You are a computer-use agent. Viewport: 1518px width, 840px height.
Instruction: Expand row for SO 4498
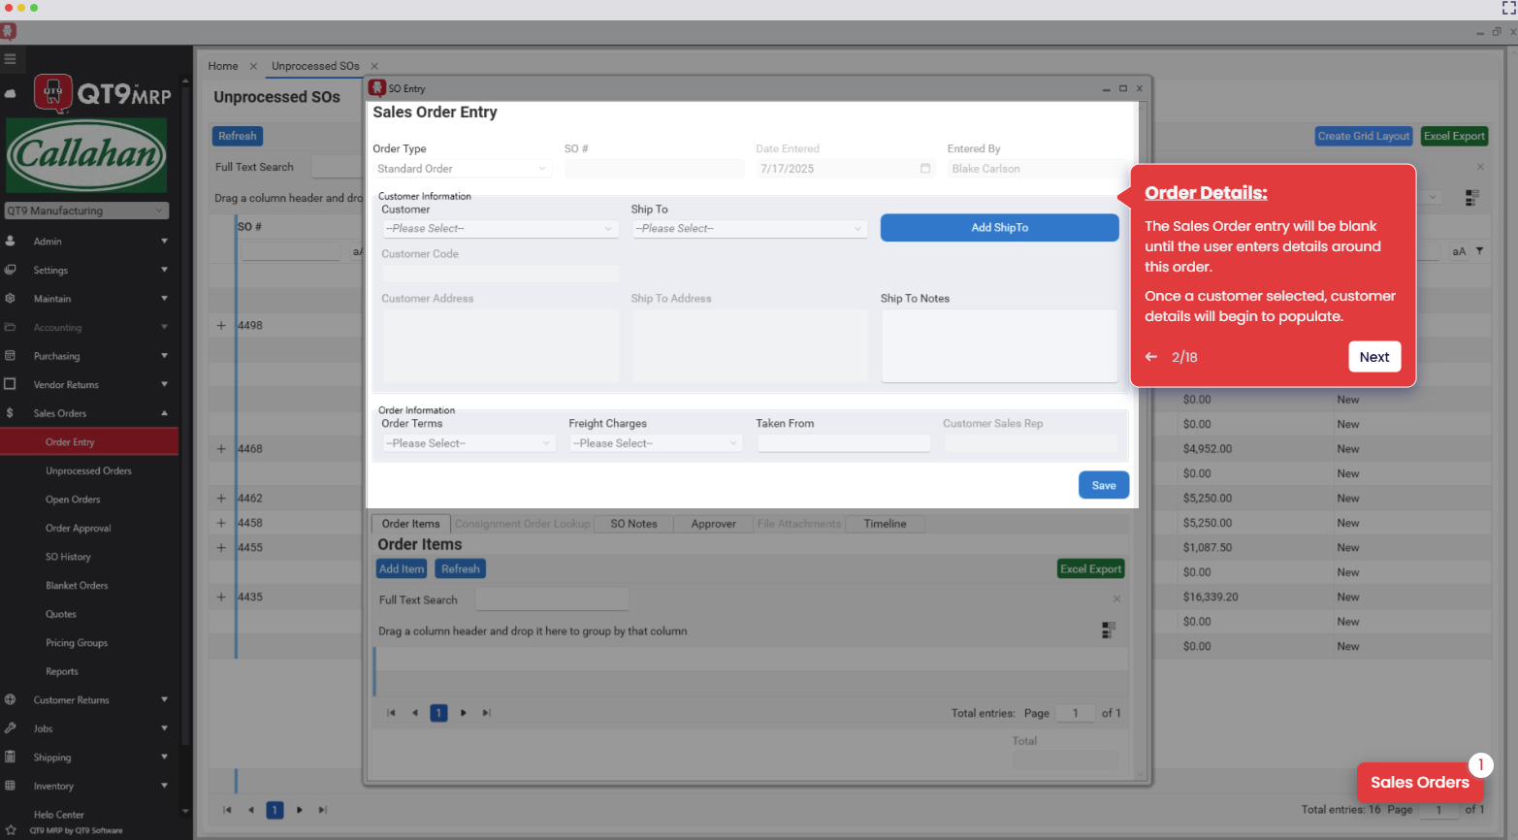point(221,326)
